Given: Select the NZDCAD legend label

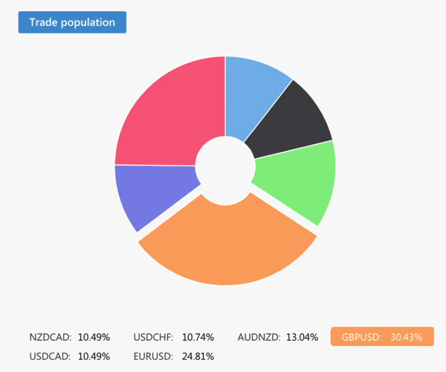Looking at the screenshot, I should point(51,337).
